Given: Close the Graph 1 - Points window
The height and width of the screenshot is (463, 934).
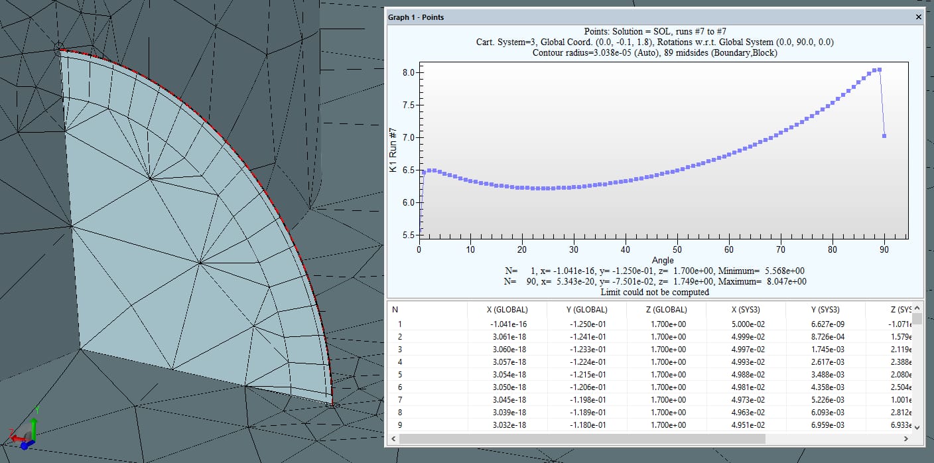Looking at the screenshot, I should [918, 17].
